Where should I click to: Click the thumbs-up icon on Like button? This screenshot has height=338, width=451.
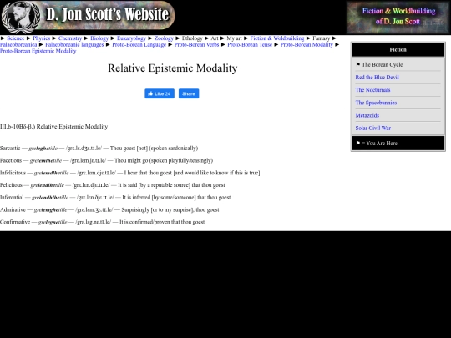click(x=150, y=93)
